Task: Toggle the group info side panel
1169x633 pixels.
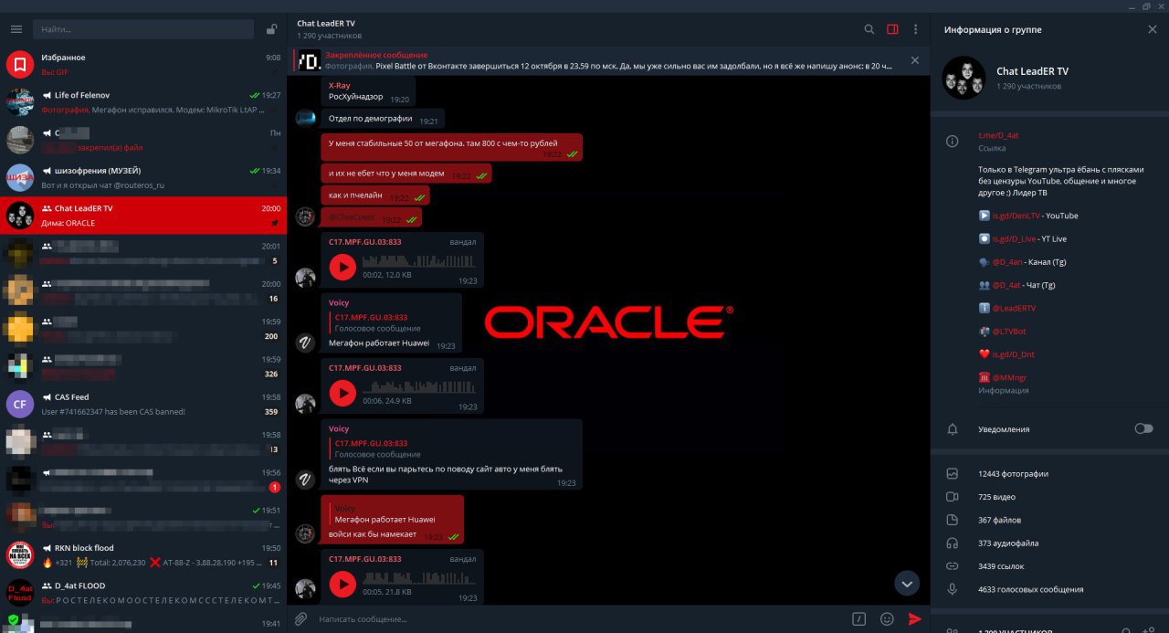Action: coord(892,29)
